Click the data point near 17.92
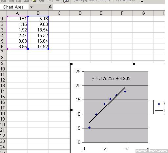Image resolution: width=168 pixels, height=153 pixels. [x=125, y=91]
